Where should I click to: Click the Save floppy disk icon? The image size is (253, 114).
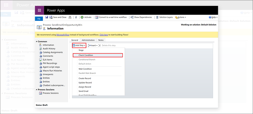click(47, 17)
